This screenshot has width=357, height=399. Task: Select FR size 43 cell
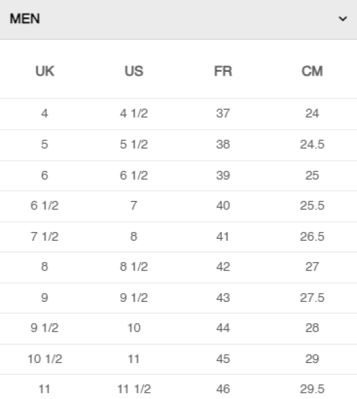click(x=223, y=298)
